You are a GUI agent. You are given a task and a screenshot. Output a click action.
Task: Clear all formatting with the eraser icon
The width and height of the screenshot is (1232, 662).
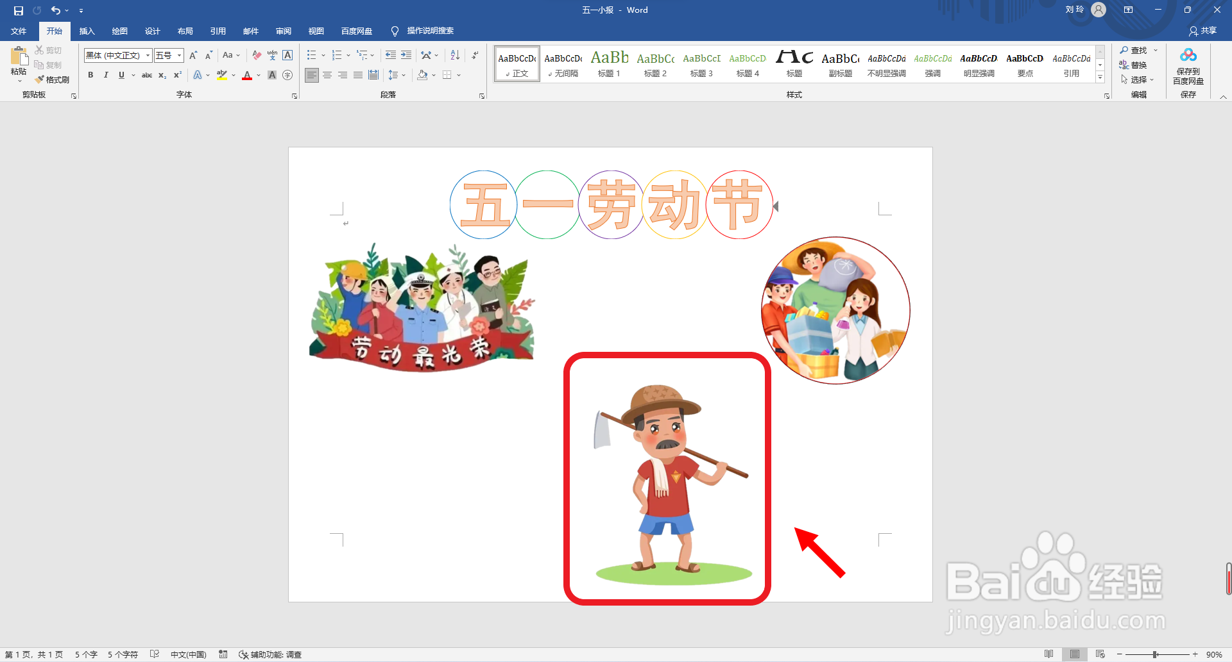(255, 55)
